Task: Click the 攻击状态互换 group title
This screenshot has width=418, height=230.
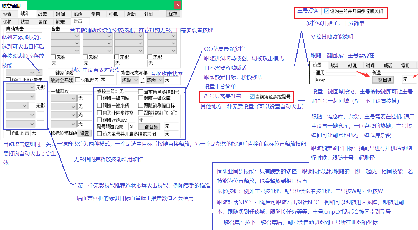Action: [x=134, y=73]
